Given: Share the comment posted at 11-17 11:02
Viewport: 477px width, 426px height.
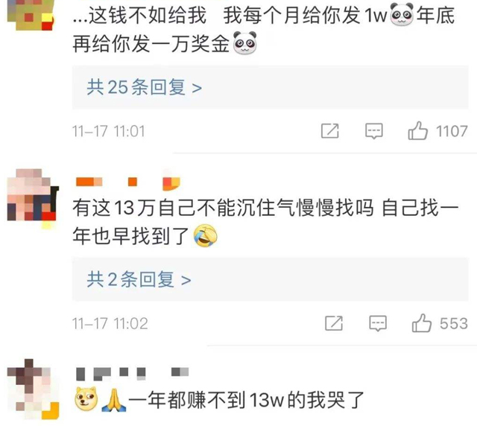Looking at the screenshot, I should tap(334, 323).
